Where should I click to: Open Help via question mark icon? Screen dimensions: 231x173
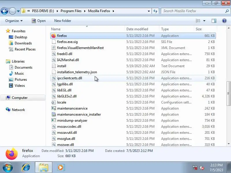[224, 21]
